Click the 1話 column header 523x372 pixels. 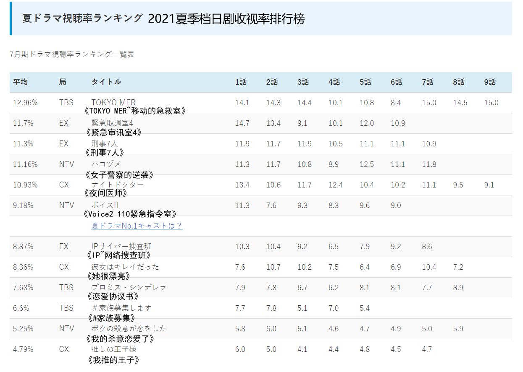pos(241,82)
